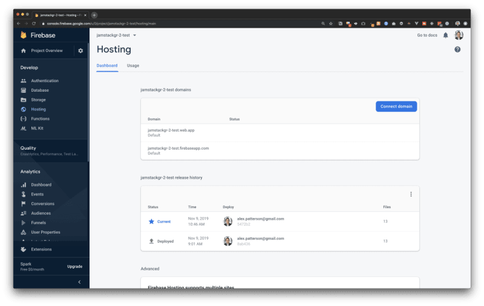Bookmark page with star icon in address bar
The height and width of the screenshot is (306, 484).
330,24
